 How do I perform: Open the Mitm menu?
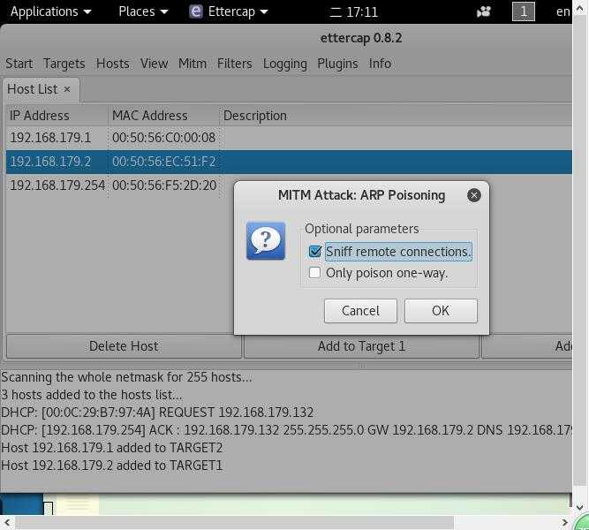193,64
